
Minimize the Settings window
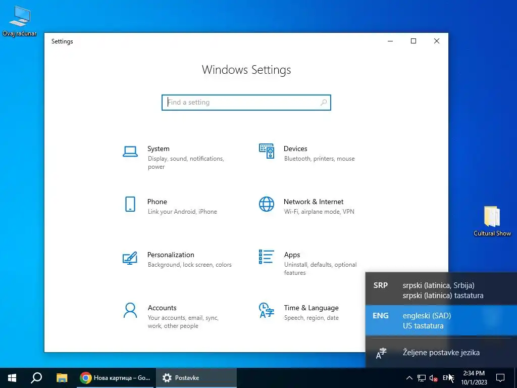tap(390, 41)
